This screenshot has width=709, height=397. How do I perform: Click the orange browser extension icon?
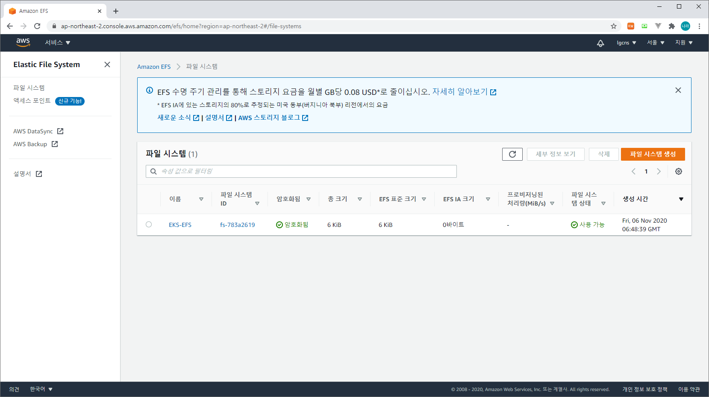click(631, 26)
